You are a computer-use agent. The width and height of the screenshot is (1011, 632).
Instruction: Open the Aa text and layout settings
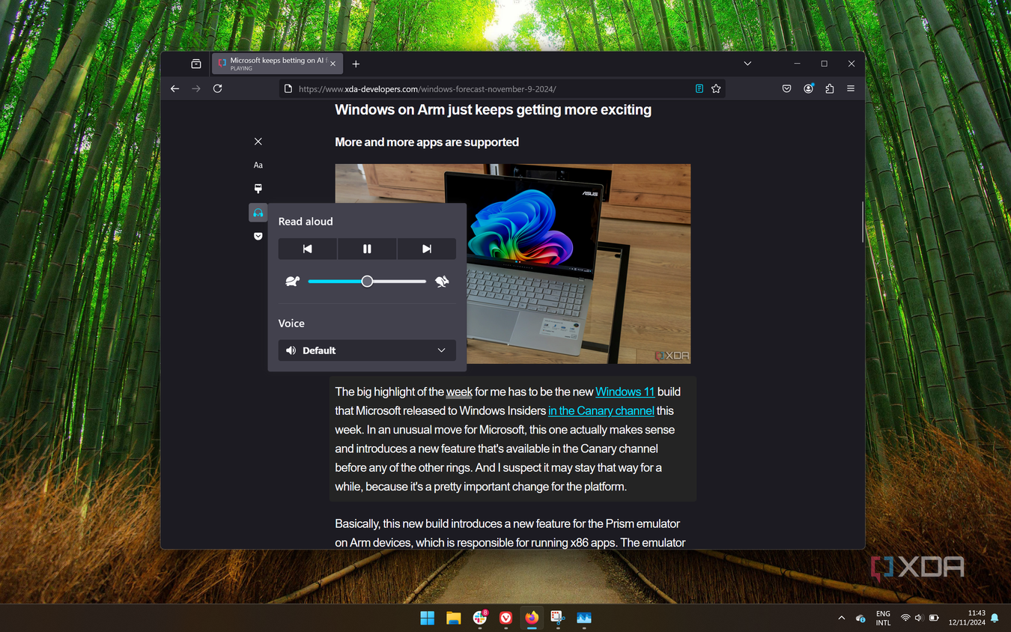click(258, 165)
